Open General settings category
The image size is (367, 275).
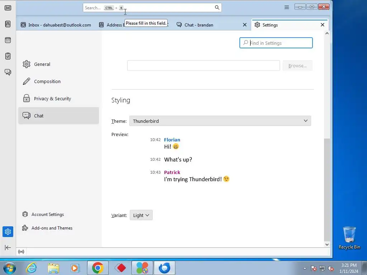(x=58, y=64)
